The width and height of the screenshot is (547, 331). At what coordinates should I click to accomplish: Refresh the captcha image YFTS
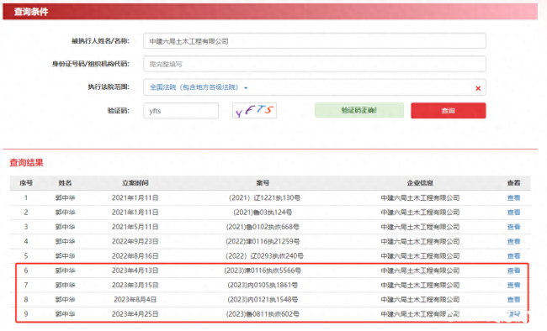(x=254, y=110)
